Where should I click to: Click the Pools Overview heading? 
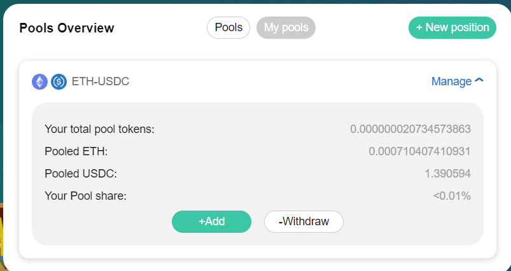[67, 28]
